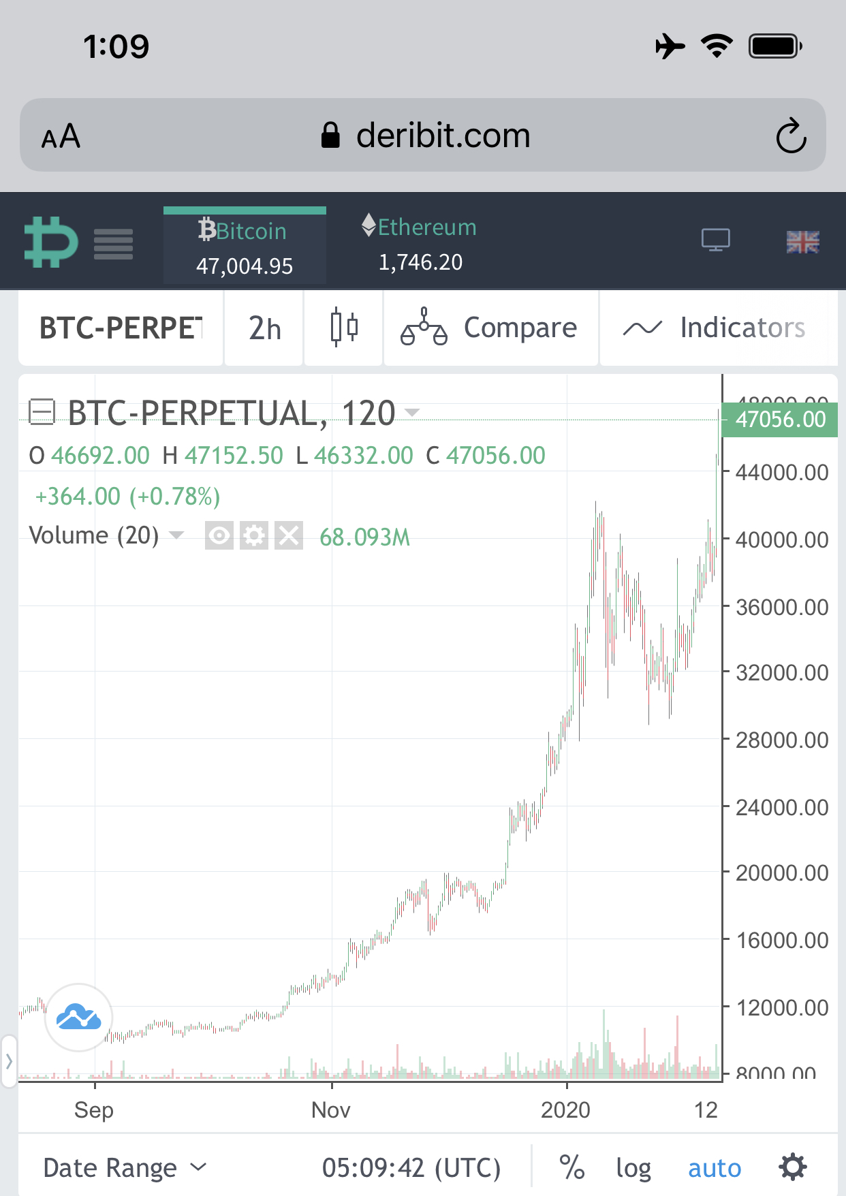The width and height of the screenshot is (846, 1196).
Task: Expand BTC-PERPETUAL legend dropdown arrow
Action: (x=411, y=413)
